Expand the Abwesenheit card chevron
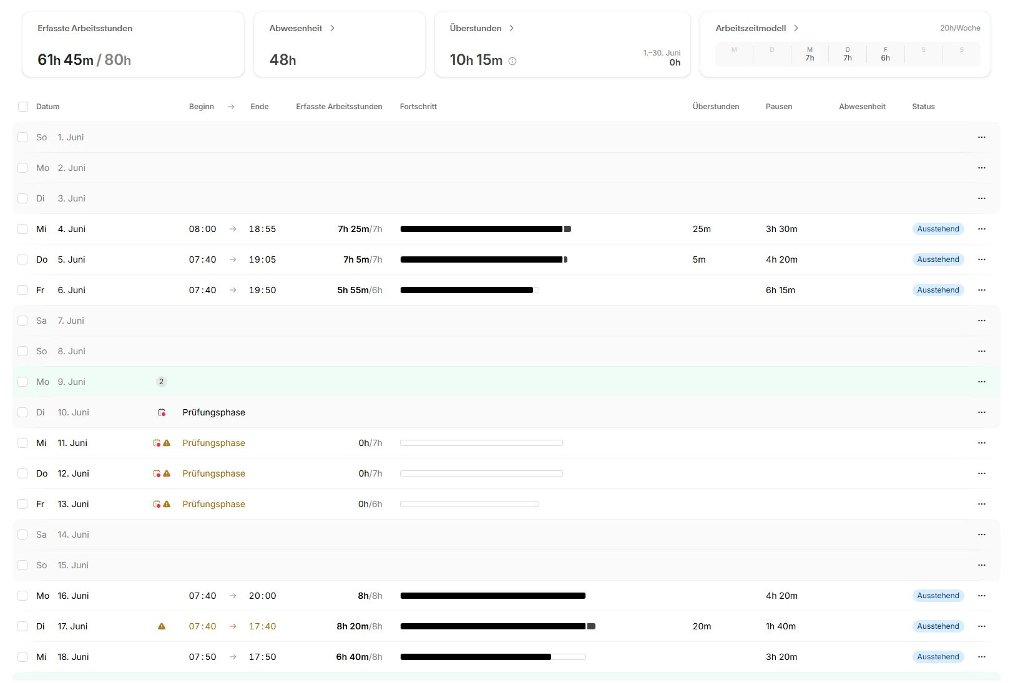 point(332,28)
